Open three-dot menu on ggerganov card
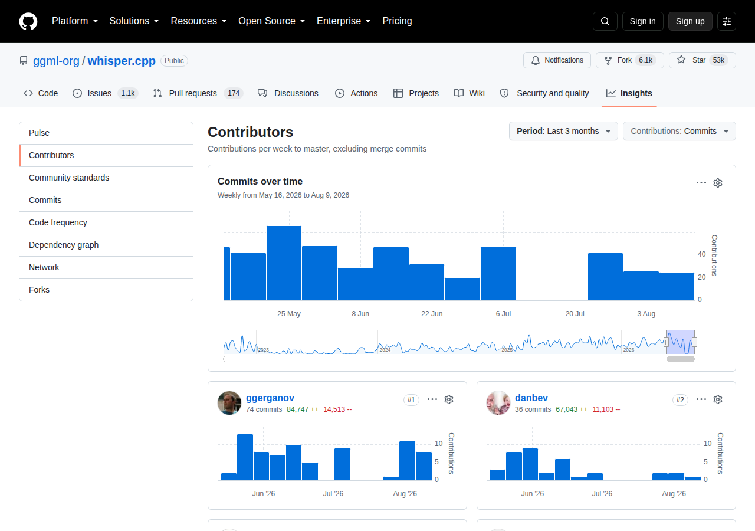 (432, 399)
